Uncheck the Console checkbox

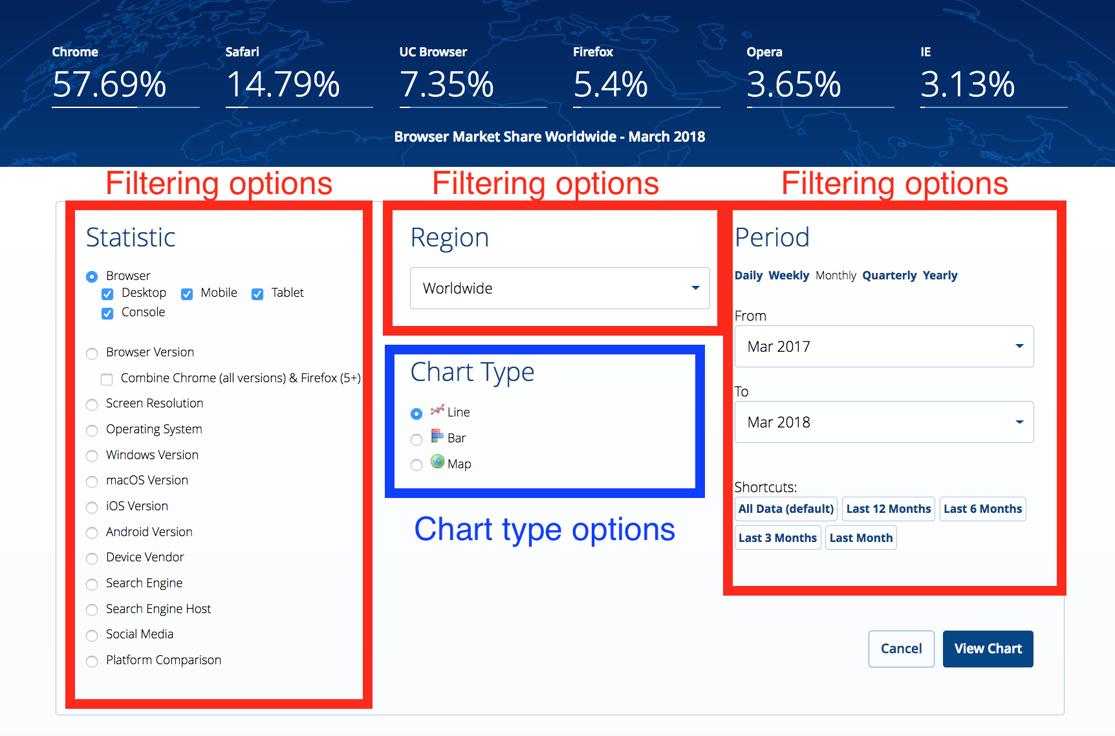[x=107, y=314]
